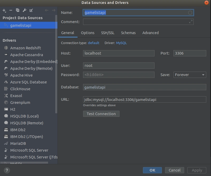Open the Save password dropdown
The height and width of the screenshot is (176, 211).
pyautogui.click(x=190, y=75)
